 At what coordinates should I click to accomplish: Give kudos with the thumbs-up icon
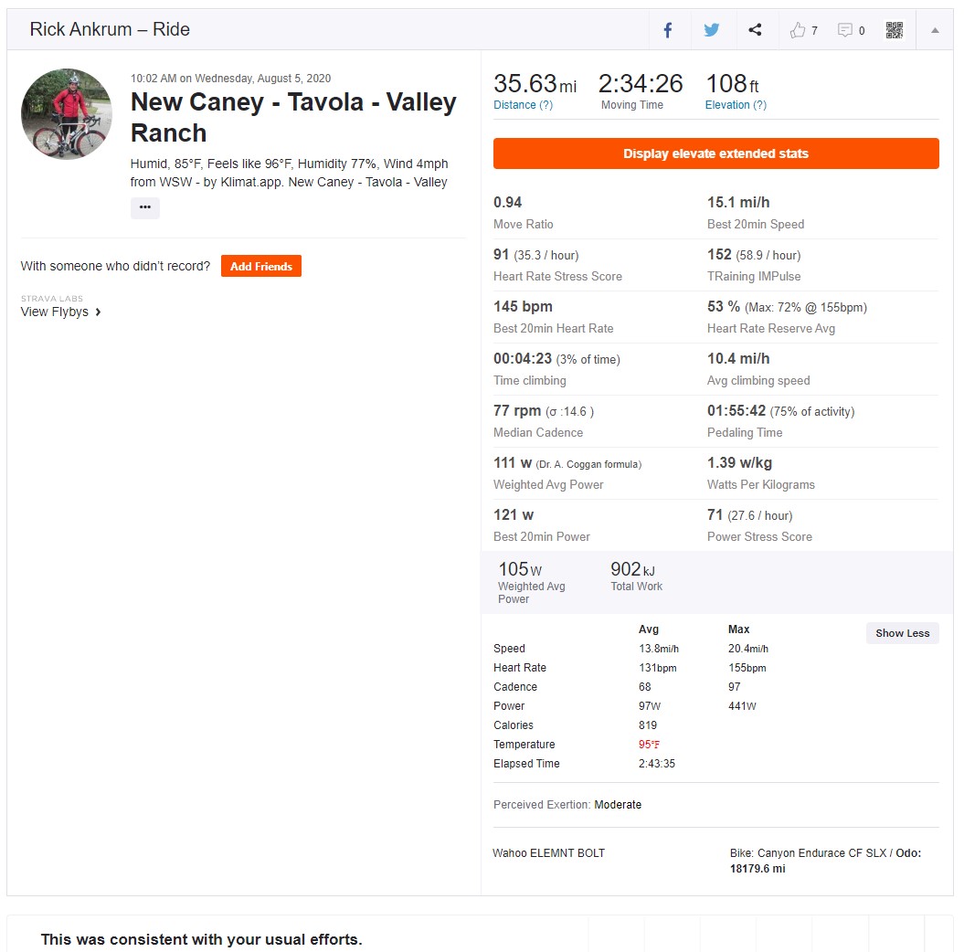click(798, 30)
